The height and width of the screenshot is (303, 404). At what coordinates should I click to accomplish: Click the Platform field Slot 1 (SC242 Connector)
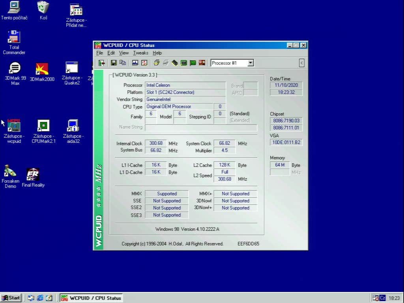[185, 92]
